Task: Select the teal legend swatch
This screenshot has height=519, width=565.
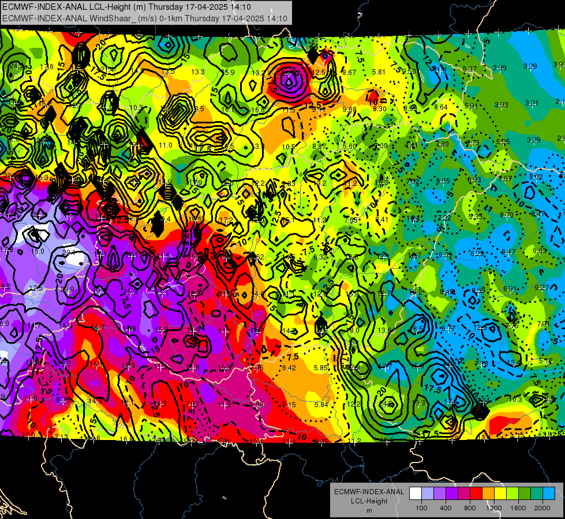Action: click(536, 494)
